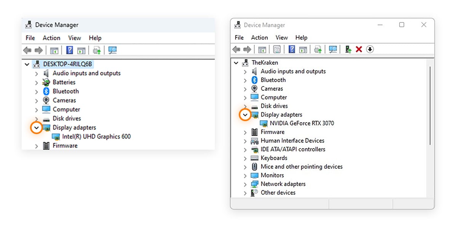This screenshot has height=227, width=457.
Task: Open File menu in DESKTOP-4RILQ6B window
Action: point(30,38)
